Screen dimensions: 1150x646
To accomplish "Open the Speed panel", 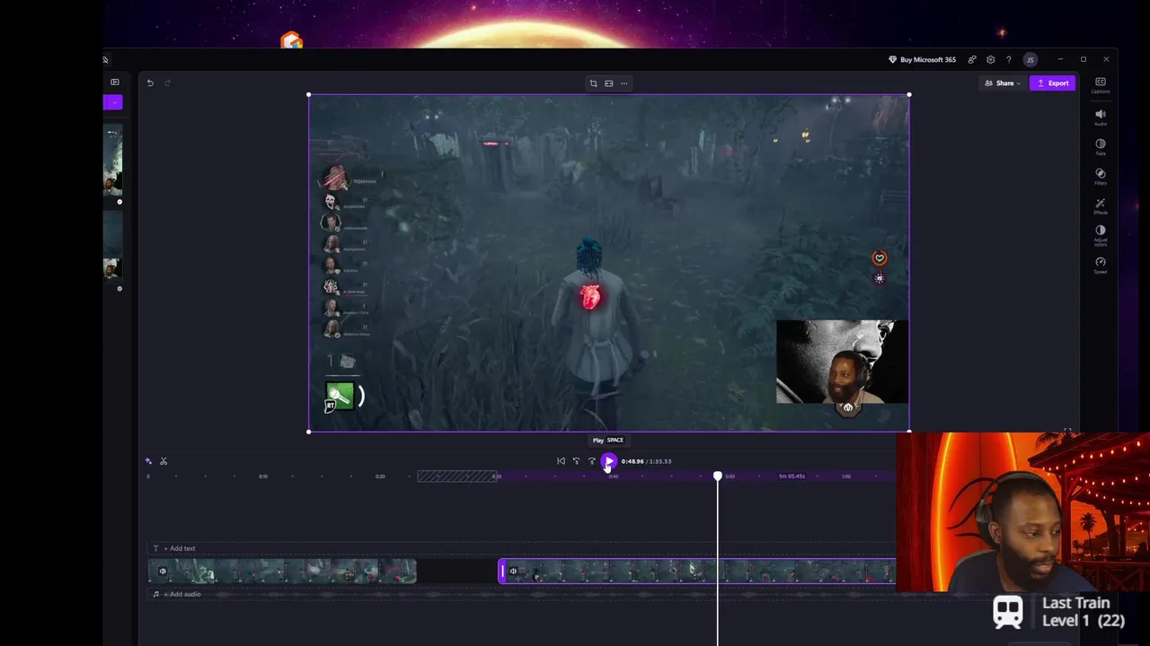I will (x=1101, y=265).
